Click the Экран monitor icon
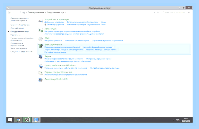Viewport: 199px width, 129px height. coord(41,57)
